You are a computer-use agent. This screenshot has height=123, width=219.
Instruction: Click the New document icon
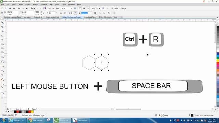click(x=2, y=8)
